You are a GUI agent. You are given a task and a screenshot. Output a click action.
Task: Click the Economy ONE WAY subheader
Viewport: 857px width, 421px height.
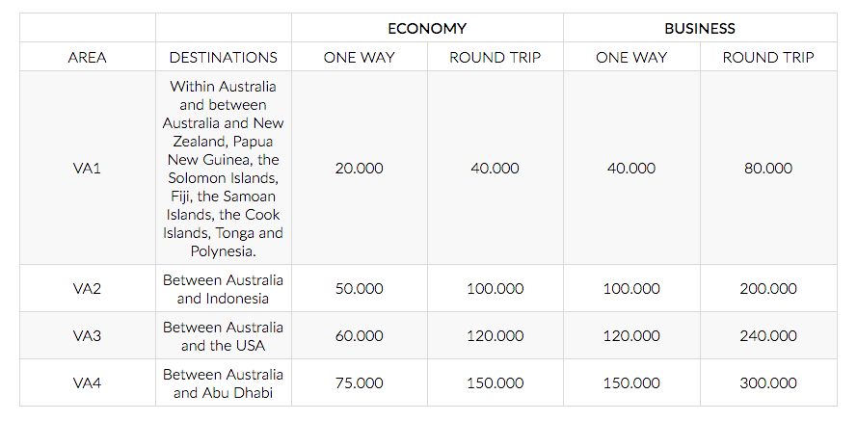point(359,58)
